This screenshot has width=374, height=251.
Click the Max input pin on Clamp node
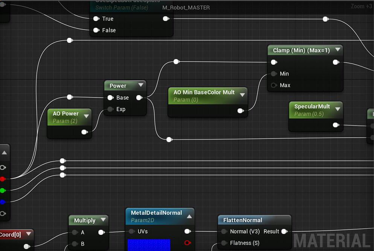[274, 85]
